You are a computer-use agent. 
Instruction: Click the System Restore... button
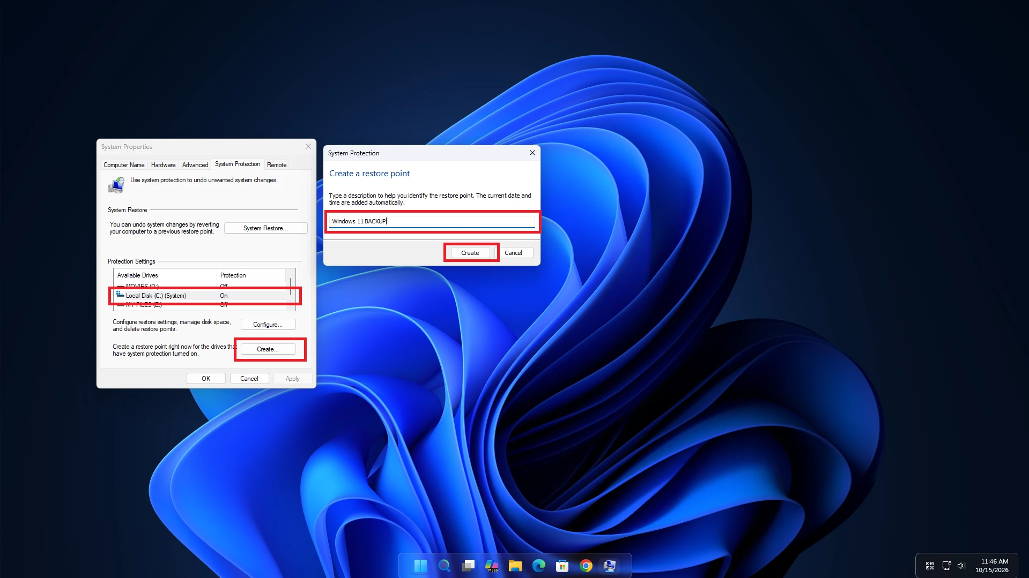click(265, 228)
